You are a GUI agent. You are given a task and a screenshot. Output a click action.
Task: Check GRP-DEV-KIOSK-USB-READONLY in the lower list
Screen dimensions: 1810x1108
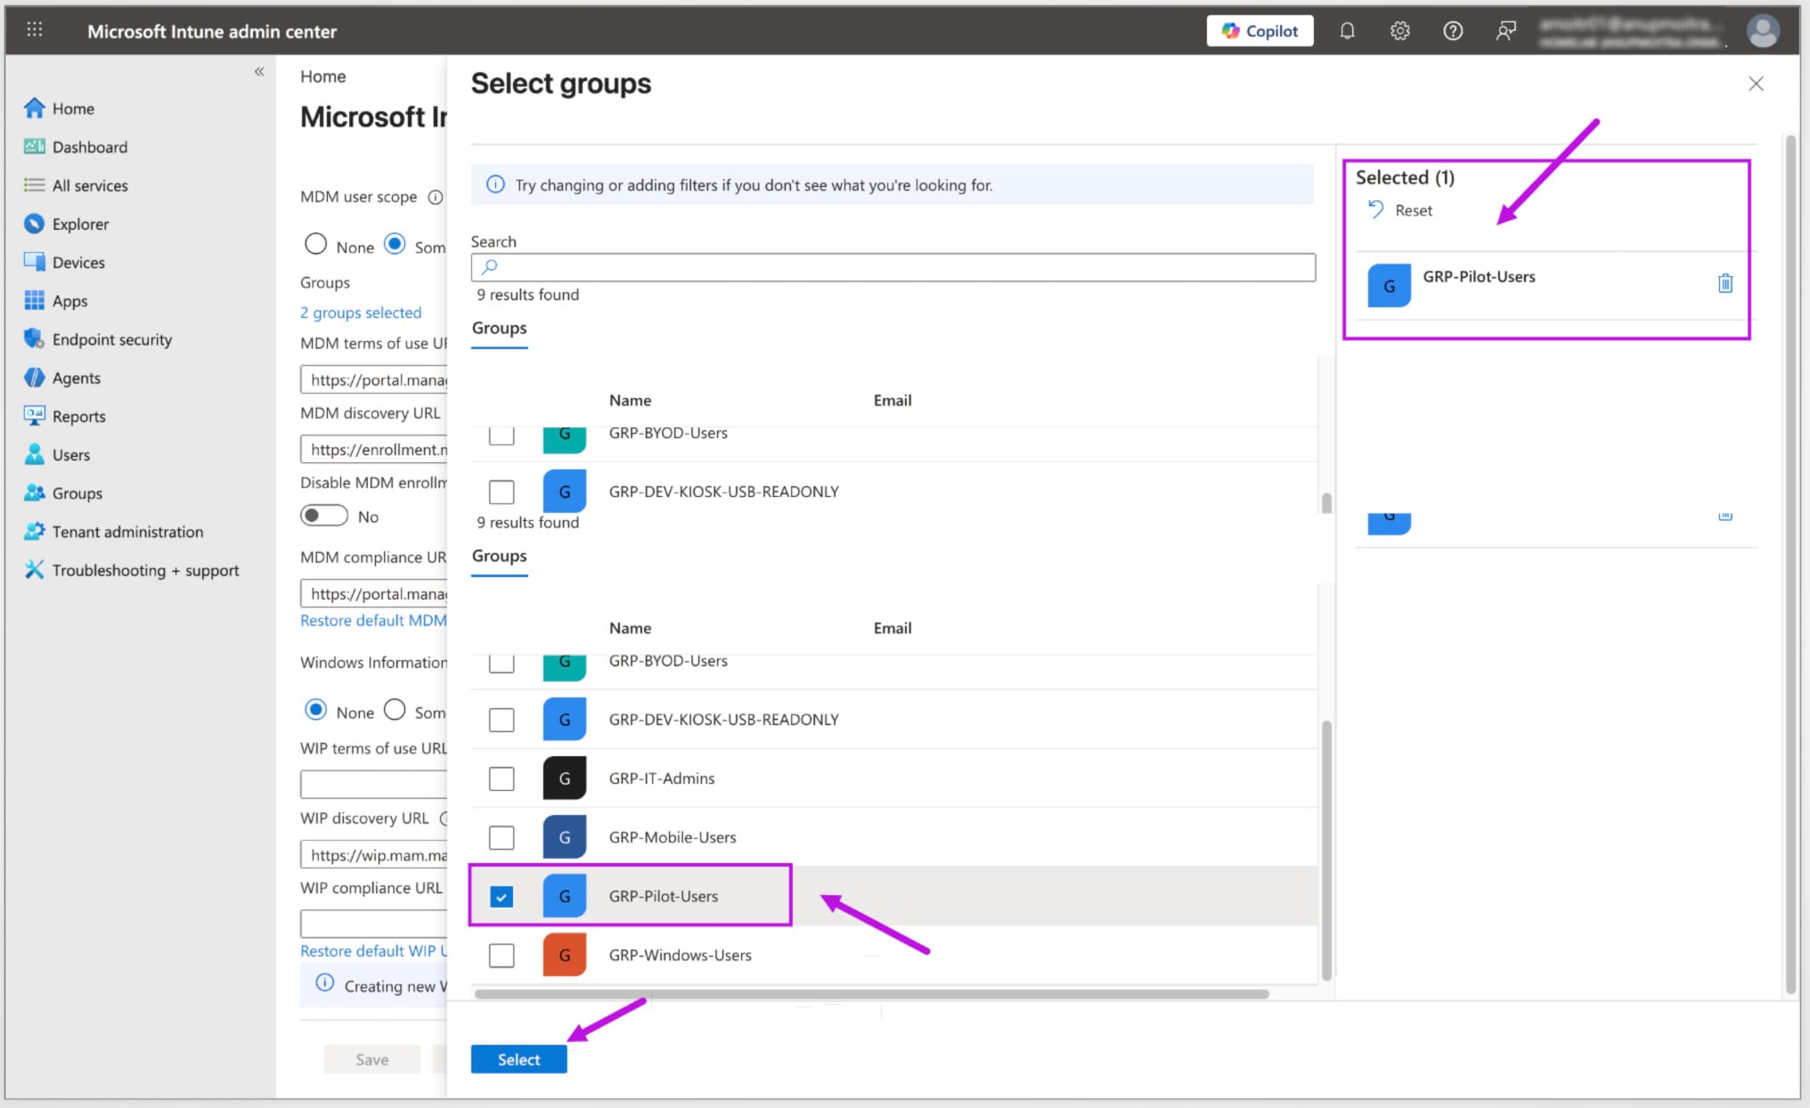point(501,720)
